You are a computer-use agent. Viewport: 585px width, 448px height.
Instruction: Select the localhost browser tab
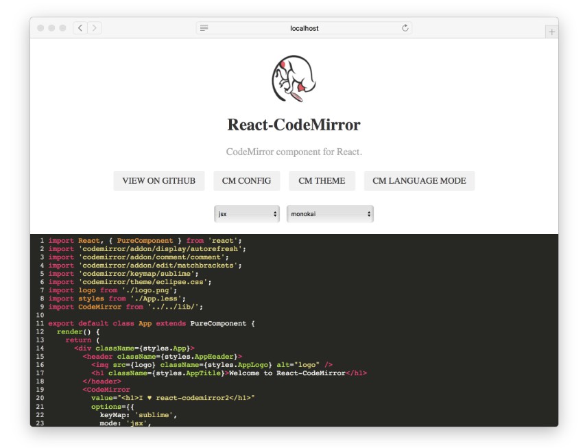[304, 28]
